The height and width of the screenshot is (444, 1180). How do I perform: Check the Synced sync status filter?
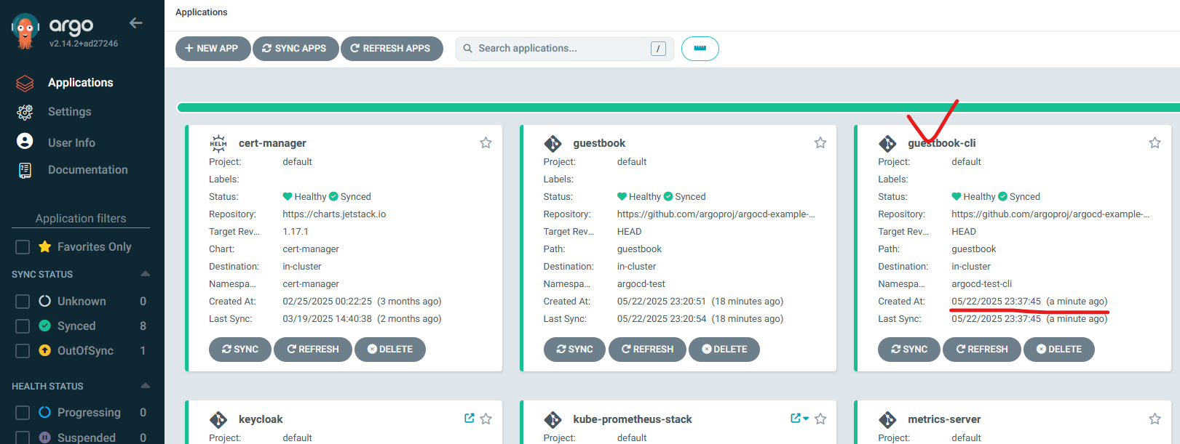[23, 326]
